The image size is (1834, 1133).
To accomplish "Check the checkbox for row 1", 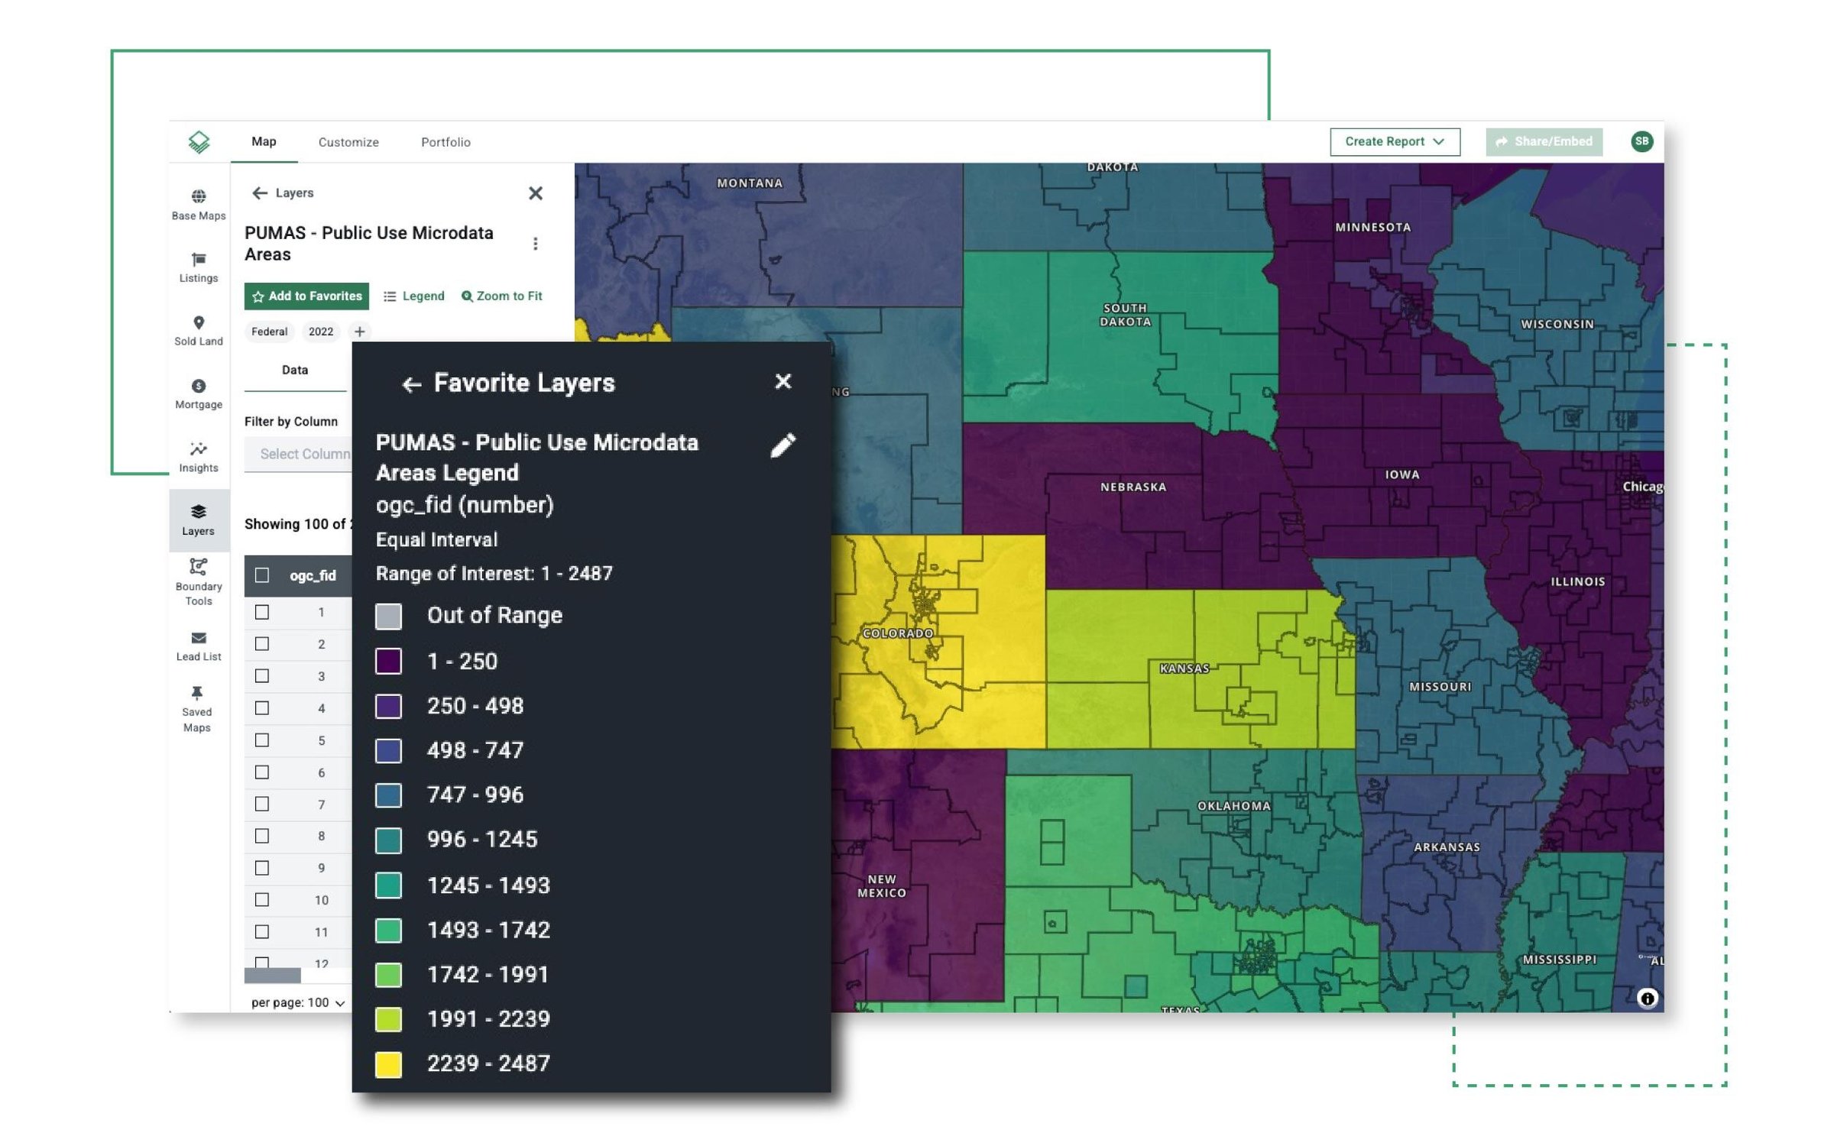I will [264, 612].
